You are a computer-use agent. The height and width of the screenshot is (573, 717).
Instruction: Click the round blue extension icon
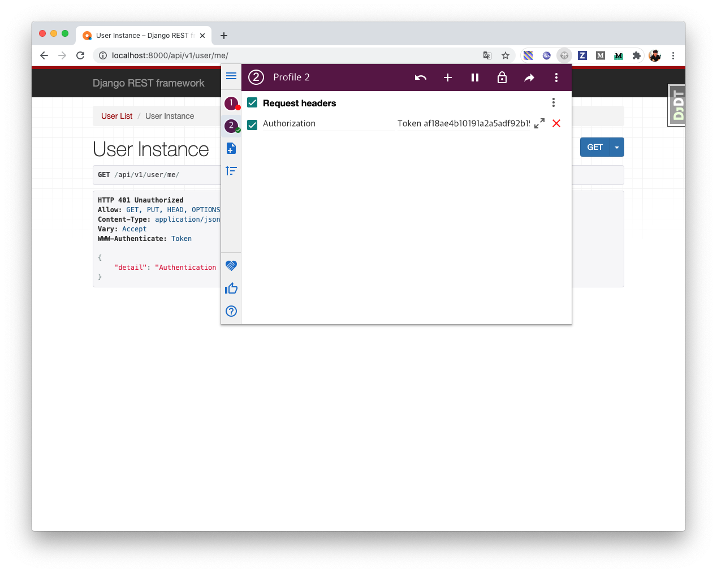546,55
